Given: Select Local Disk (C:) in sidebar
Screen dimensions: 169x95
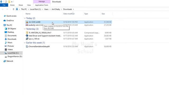Looking at the screenshot, I should [x=11, y=53].
